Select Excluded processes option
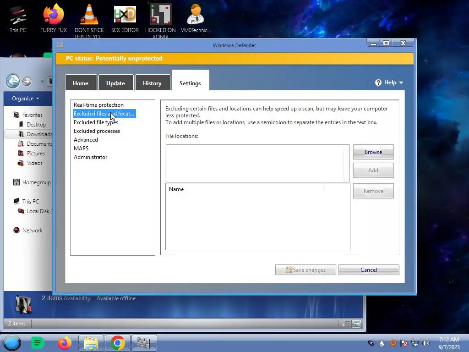469x352 pixels. tap(97, 131)
